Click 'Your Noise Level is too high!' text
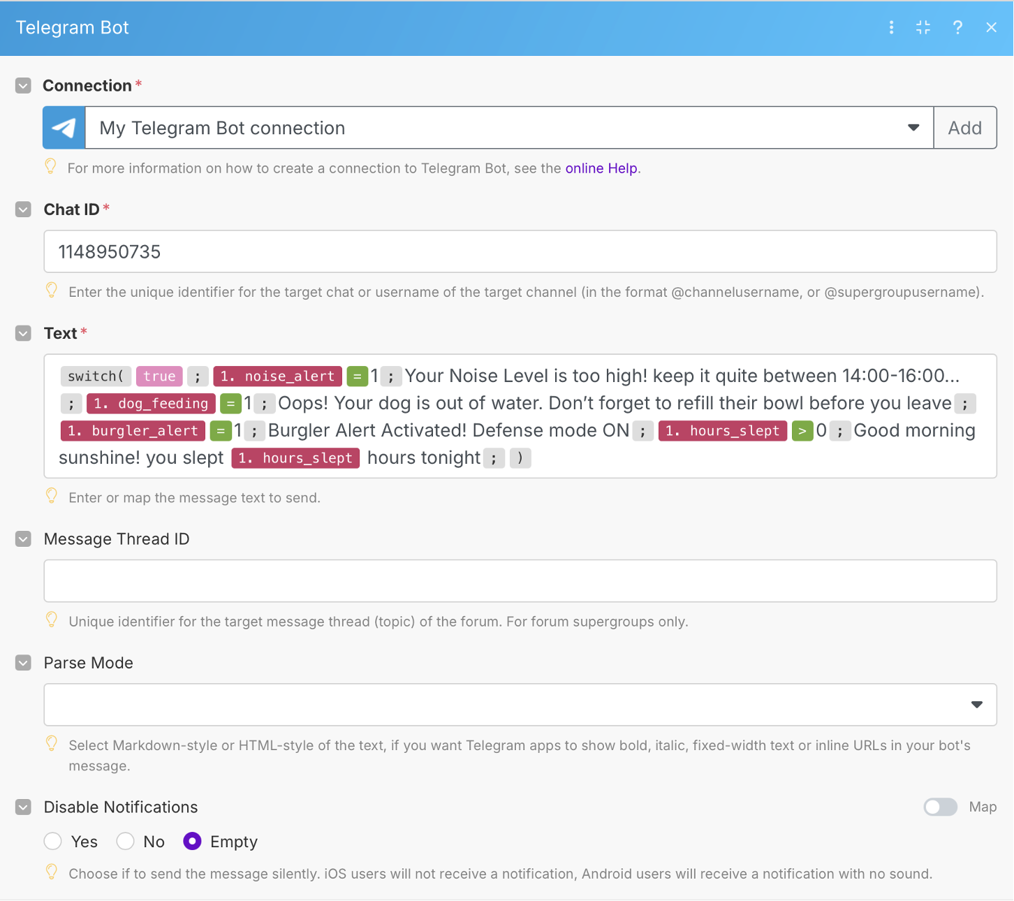The width and height of the screenshot is (1014, 901). click(527, 376)
